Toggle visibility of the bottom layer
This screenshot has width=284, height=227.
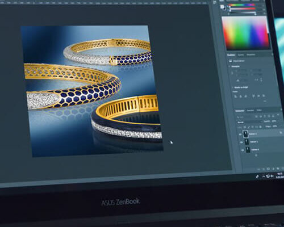click(x=243, y=150)
